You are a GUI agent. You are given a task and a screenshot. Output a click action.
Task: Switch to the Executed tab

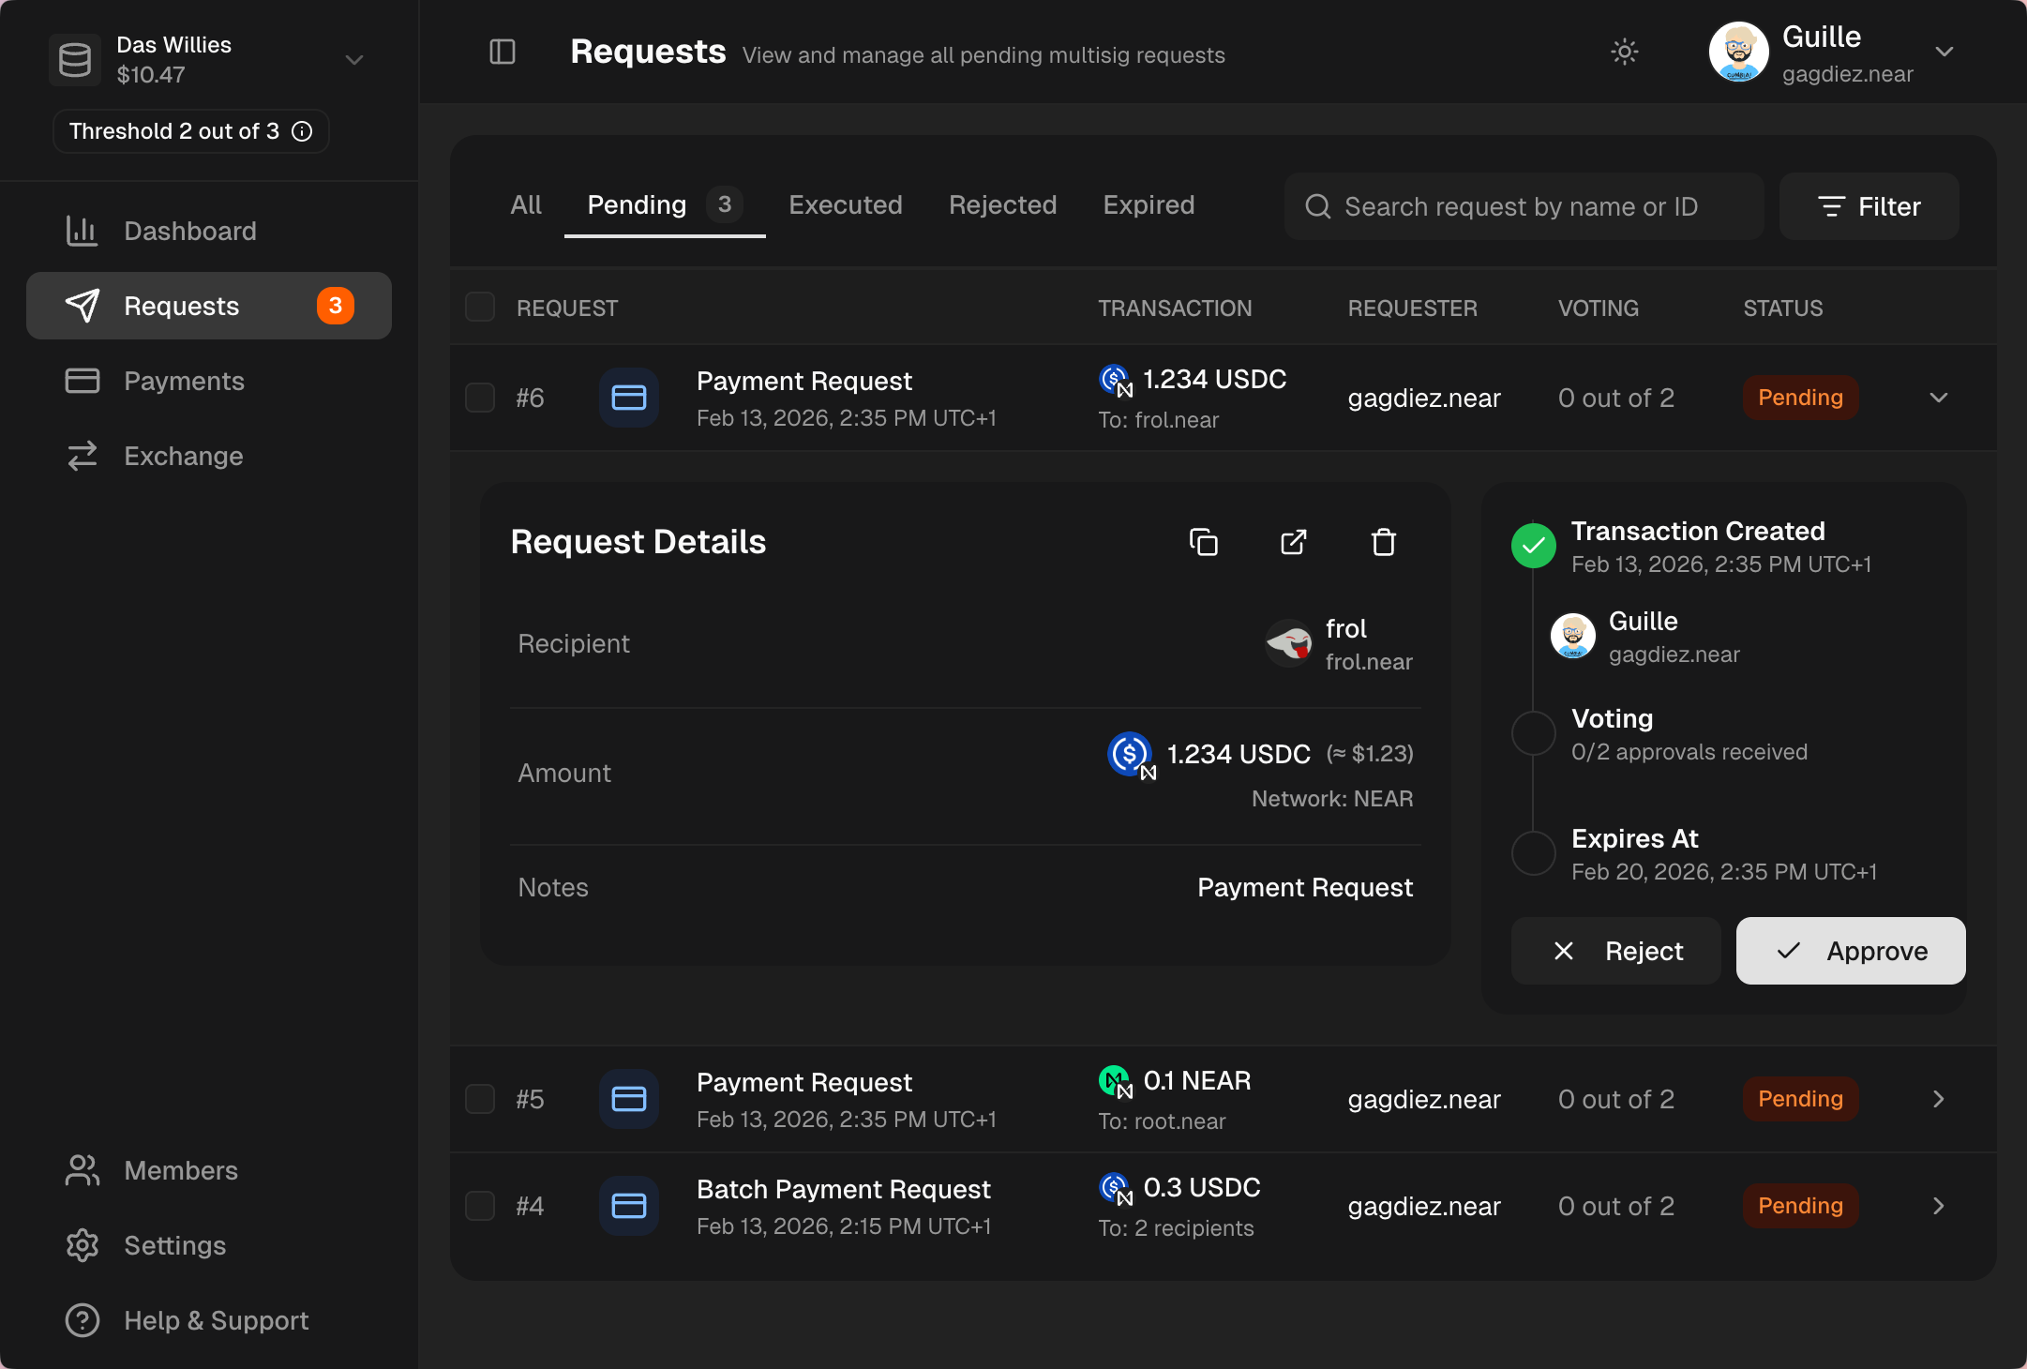pos(845,204)
